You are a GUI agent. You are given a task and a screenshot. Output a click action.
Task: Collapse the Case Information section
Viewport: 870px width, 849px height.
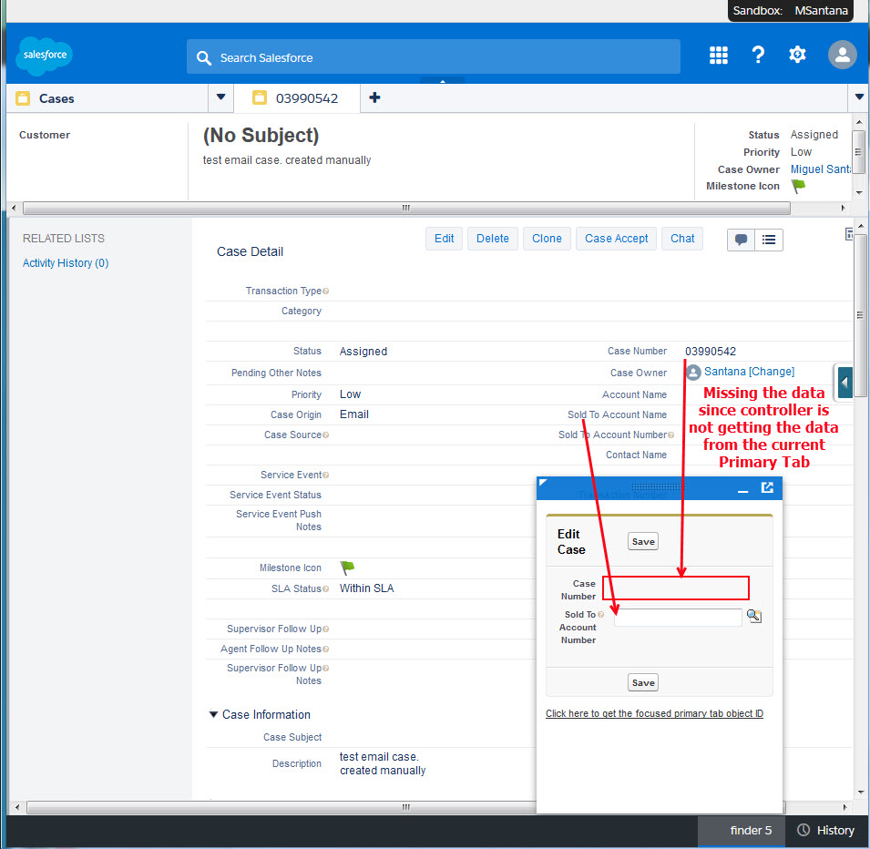pyautogui.click(x=213, y=714)
